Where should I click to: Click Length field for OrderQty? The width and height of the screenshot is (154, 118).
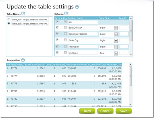(124, 40)
